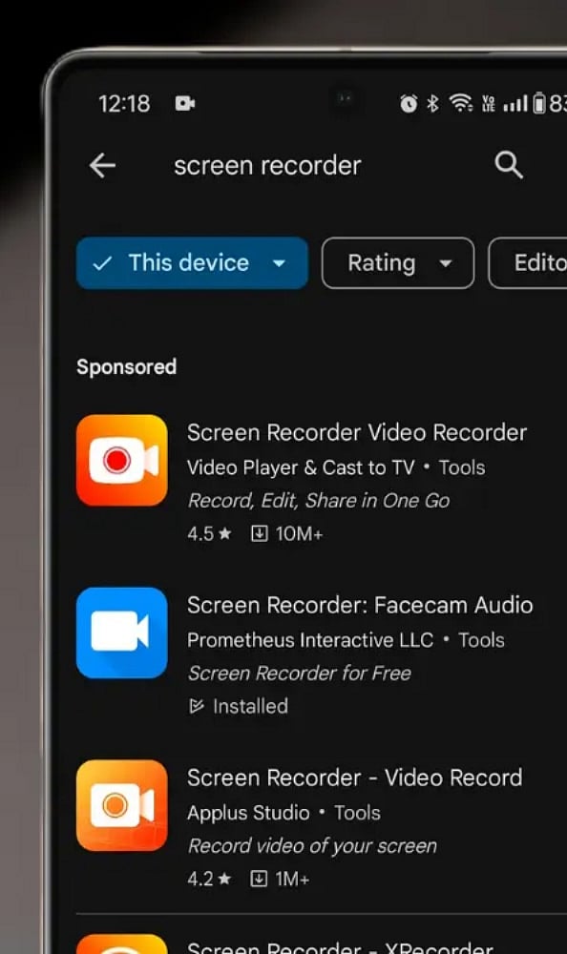
Task: Open 'Screen Recorder: Facecam Audio' title
Action: tap(360, 606)
